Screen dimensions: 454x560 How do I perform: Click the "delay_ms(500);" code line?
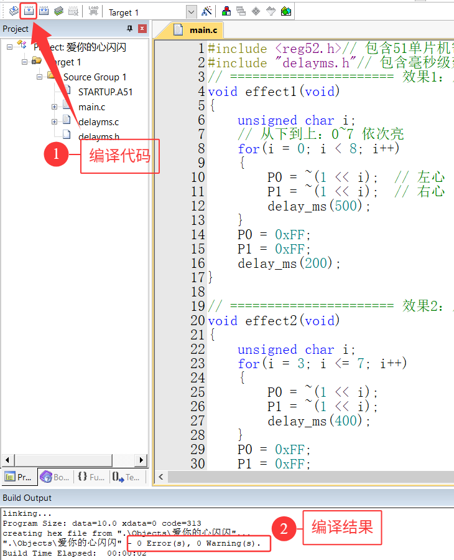[x=319, y=206]
